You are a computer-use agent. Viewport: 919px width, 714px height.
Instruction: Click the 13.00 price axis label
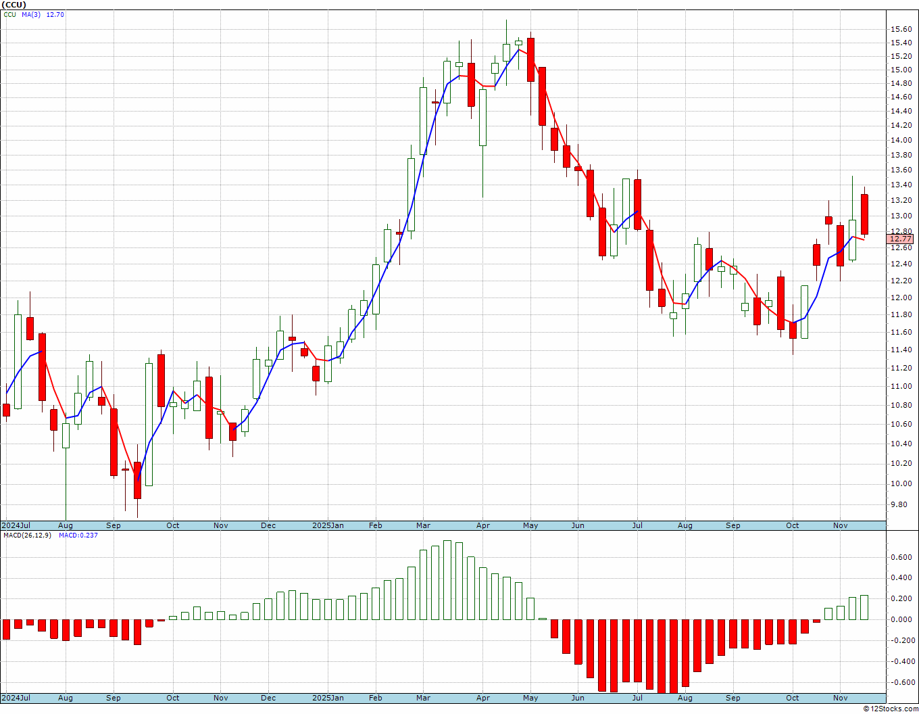[901, 216]
